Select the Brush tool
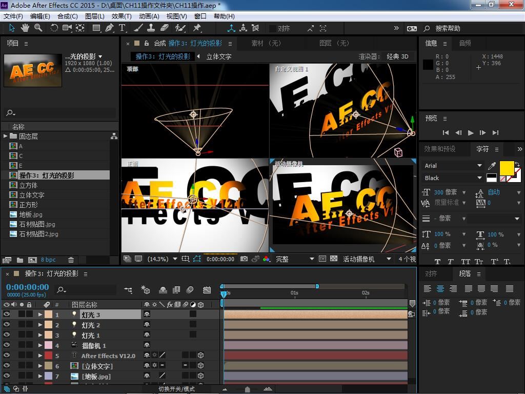525x394 pixels. pos(138,28)
